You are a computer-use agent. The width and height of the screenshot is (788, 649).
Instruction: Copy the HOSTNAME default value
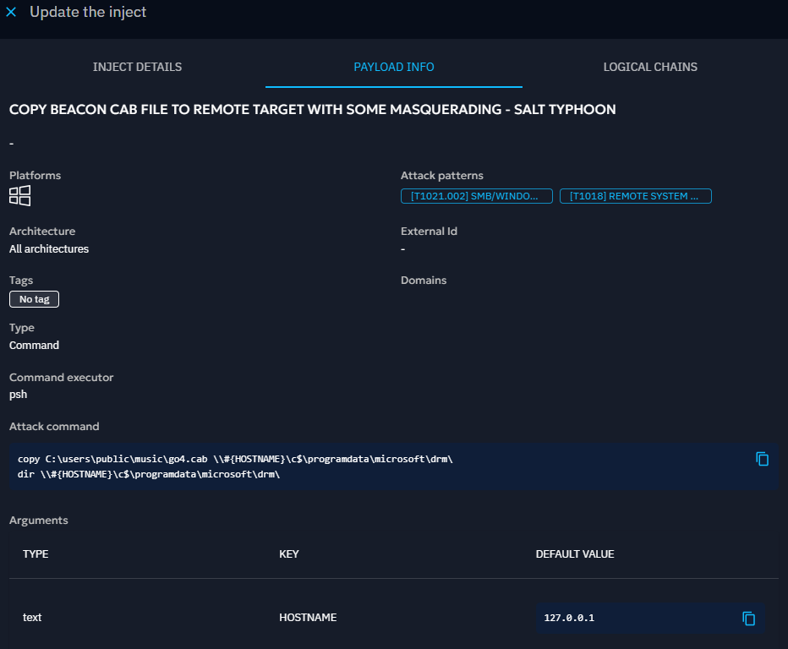pos(748,618)
